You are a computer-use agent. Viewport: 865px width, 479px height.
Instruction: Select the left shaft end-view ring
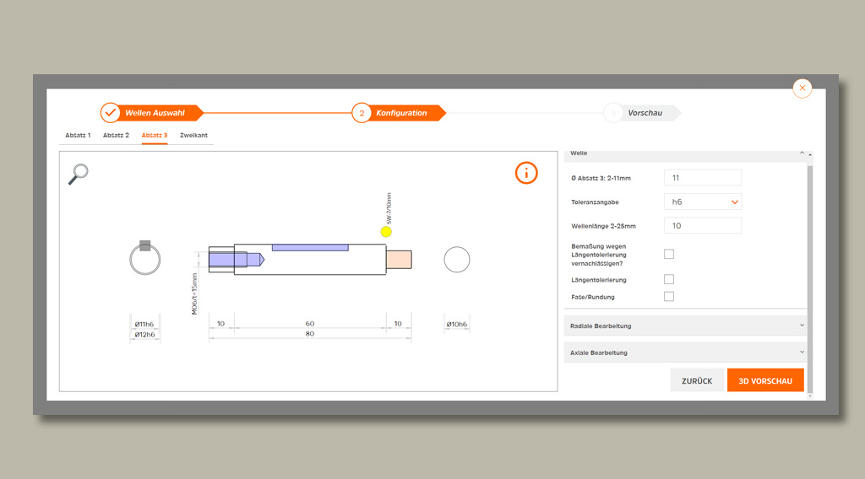point(145,260)
